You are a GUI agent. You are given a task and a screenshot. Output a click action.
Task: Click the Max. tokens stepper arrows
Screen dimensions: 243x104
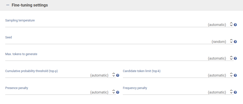click(231, 58)
